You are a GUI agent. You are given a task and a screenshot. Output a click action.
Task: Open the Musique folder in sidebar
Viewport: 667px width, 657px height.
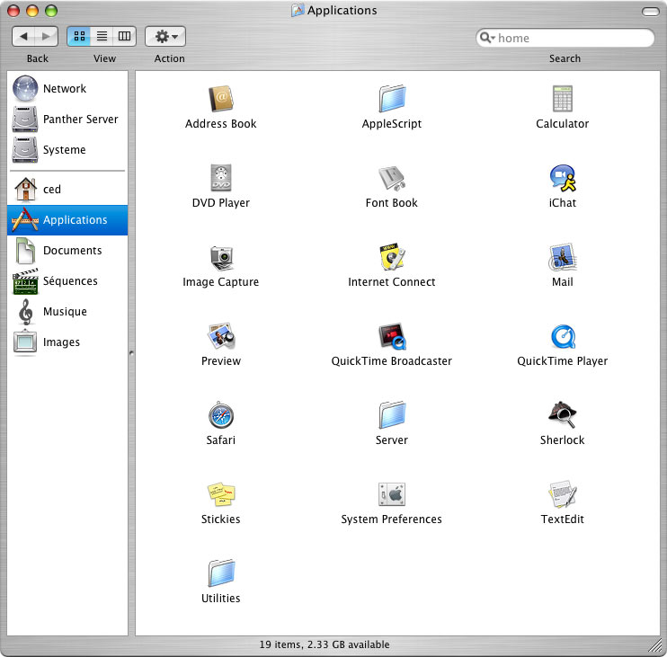(x=67, y=312)
